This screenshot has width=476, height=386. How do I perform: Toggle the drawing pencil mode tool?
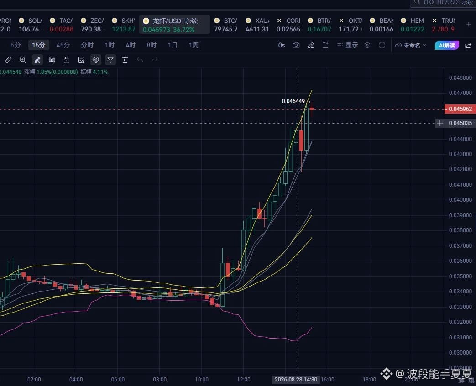(37, 60)
